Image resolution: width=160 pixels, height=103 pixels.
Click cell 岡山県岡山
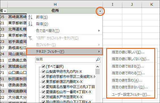(x=17, y=54)
